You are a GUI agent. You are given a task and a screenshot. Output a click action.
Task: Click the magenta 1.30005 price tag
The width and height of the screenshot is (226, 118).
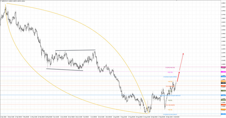[x=223, y=72]
